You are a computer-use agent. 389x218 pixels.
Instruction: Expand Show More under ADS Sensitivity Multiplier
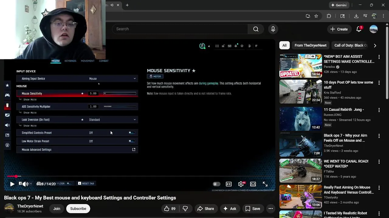[30, 113]
